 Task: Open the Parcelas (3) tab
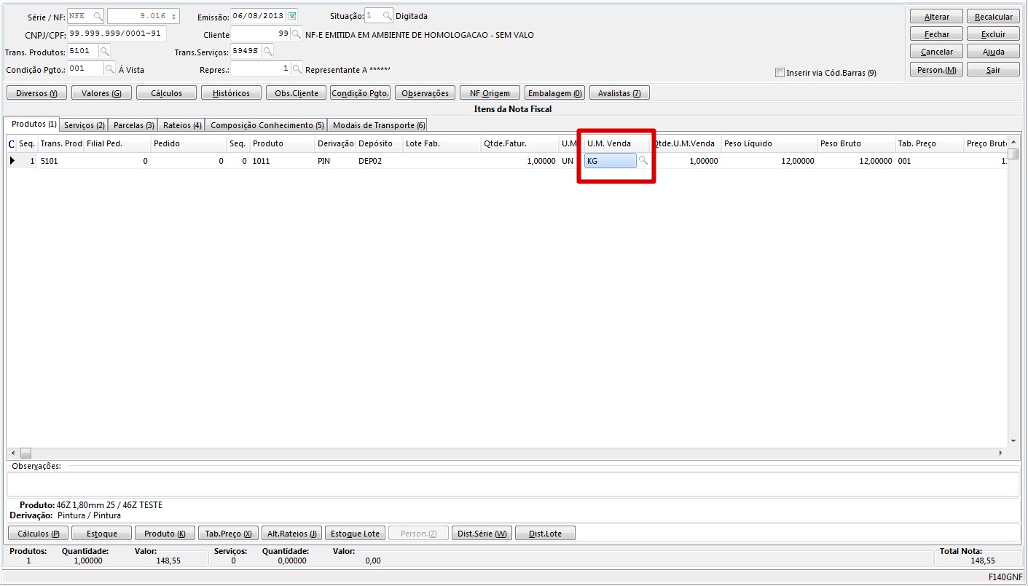(134, 125)
